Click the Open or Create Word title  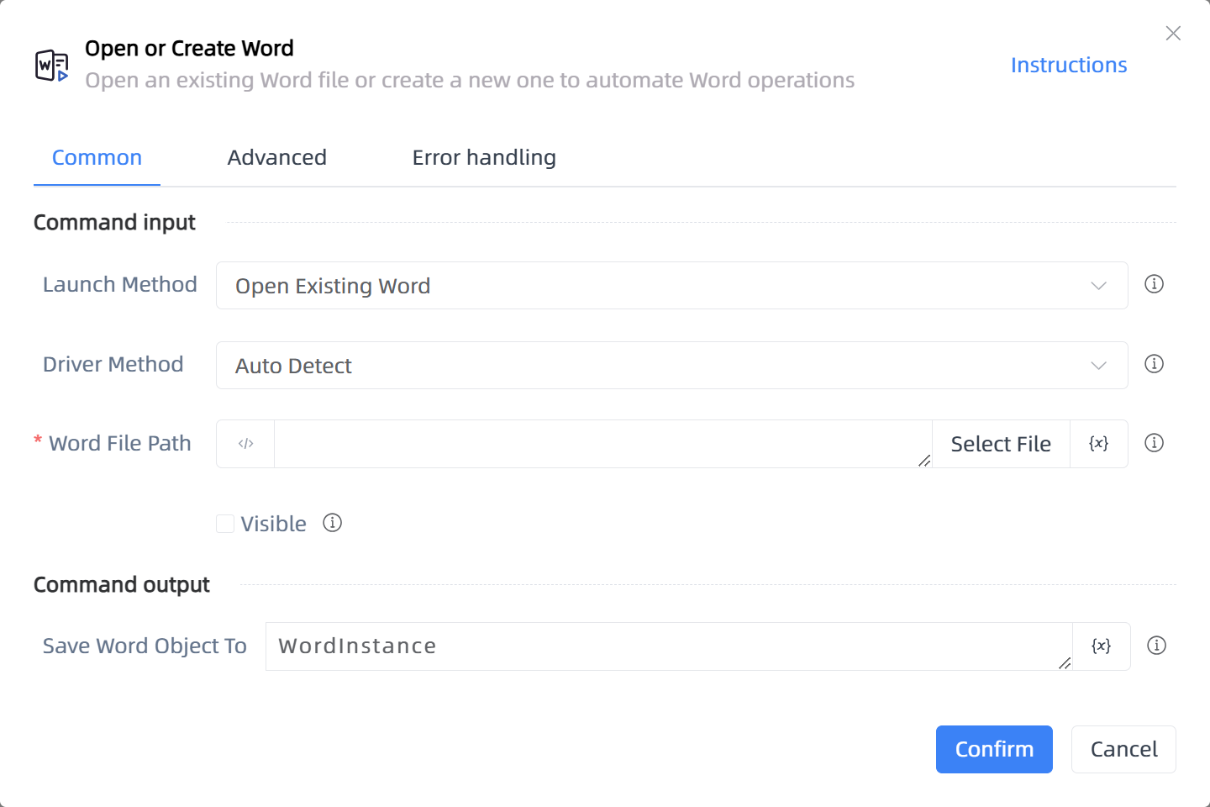coord(189,49)
